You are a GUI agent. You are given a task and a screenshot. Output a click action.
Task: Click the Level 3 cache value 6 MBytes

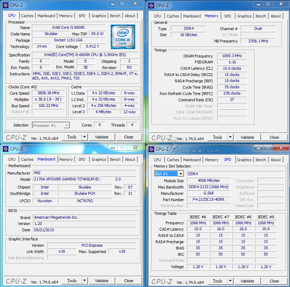(104, 112)
